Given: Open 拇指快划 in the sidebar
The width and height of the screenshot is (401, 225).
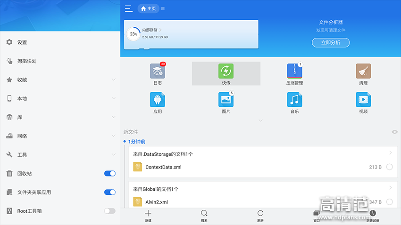Looking at the screenshot, I should [x=60, y=61].
